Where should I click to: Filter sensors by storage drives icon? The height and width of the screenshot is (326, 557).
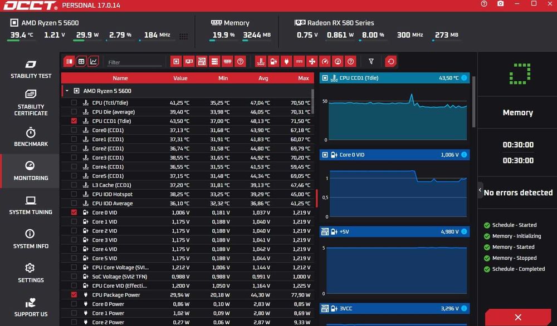[x=214, y=62]
